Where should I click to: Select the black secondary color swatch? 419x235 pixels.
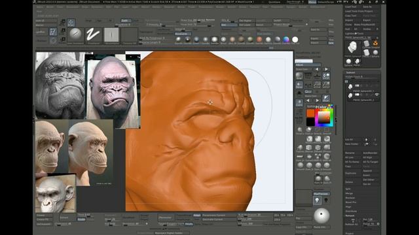310,122
